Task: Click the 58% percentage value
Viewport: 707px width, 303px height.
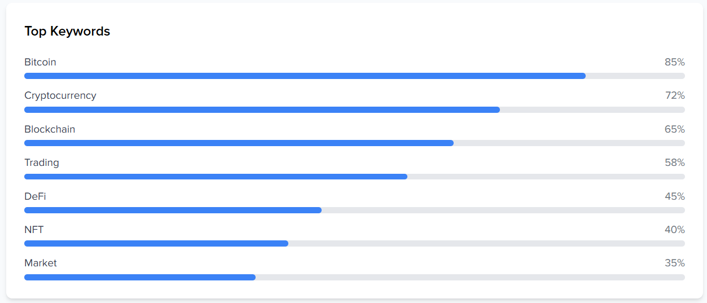Action: click(674, 163)
